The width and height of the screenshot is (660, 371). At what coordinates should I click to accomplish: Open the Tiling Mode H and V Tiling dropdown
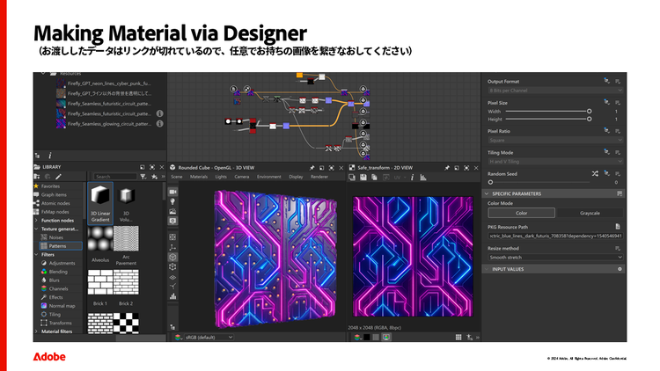tap(555, 162)
